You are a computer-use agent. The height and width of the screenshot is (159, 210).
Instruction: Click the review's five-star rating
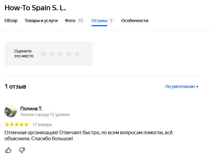(x=17, y=125)
